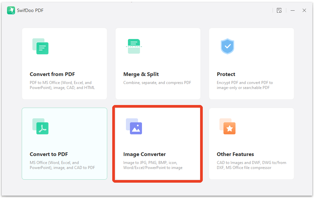This screenshot has height=198, width=314.
Task: Open the Protect title
Action: (226, 74)
